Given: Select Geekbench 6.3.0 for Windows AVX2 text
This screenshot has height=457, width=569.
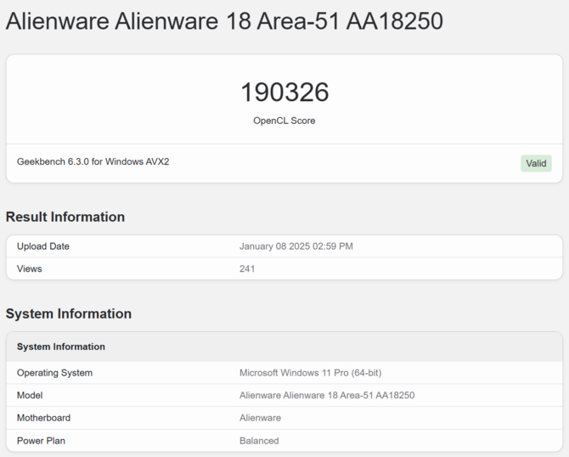Looking at the screenshot, I should pyautogui.click(x=93, y=161).
